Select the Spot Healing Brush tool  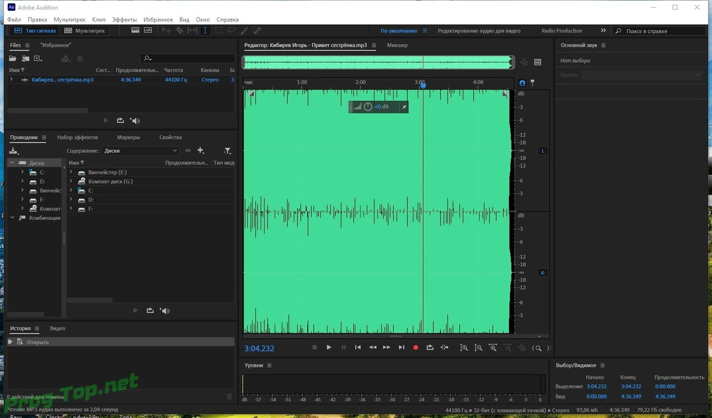click(257, 30)
